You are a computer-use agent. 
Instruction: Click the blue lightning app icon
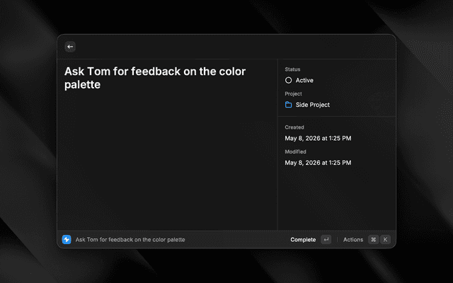click(67, 239)
